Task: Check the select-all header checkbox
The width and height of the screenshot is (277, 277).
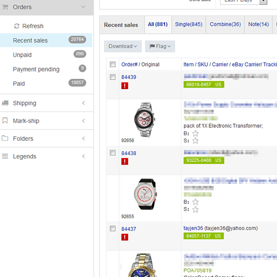Action: (x=112, y=64)
